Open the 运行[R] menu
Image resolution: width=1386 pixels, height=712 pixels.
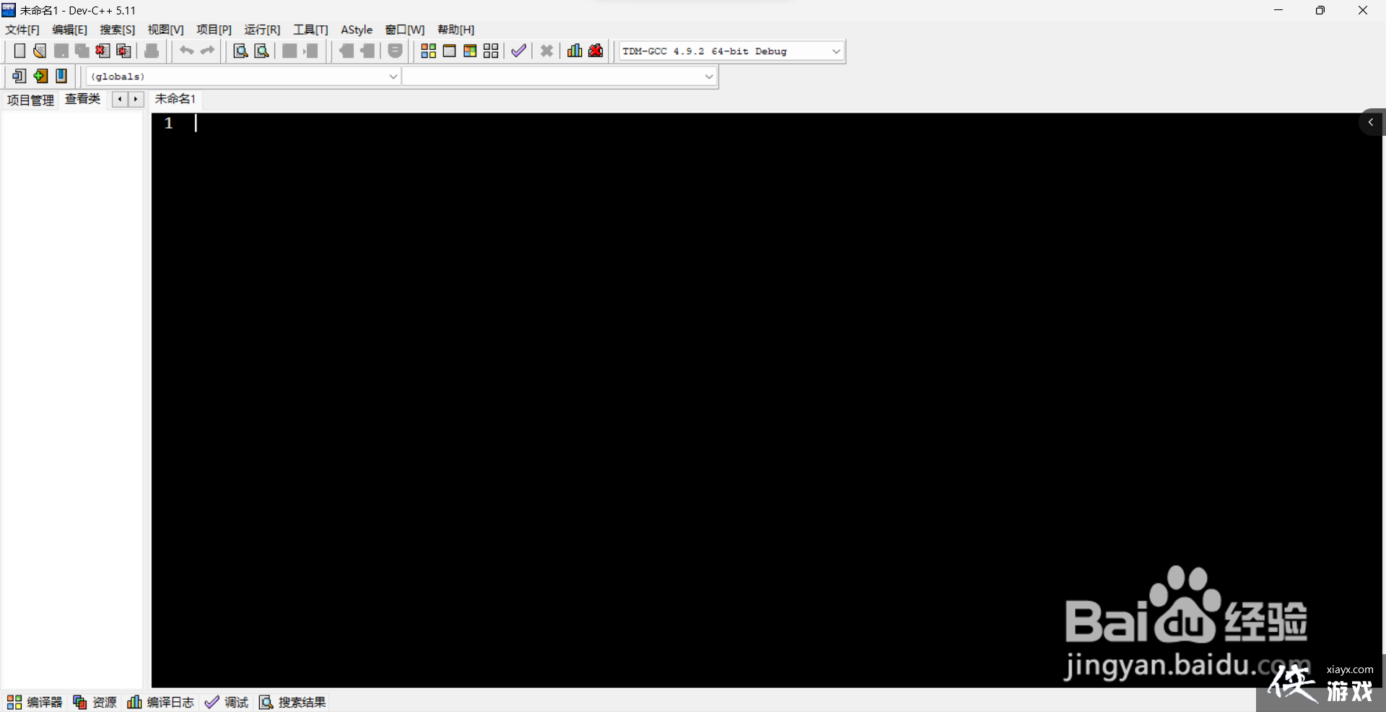point(262,30)
